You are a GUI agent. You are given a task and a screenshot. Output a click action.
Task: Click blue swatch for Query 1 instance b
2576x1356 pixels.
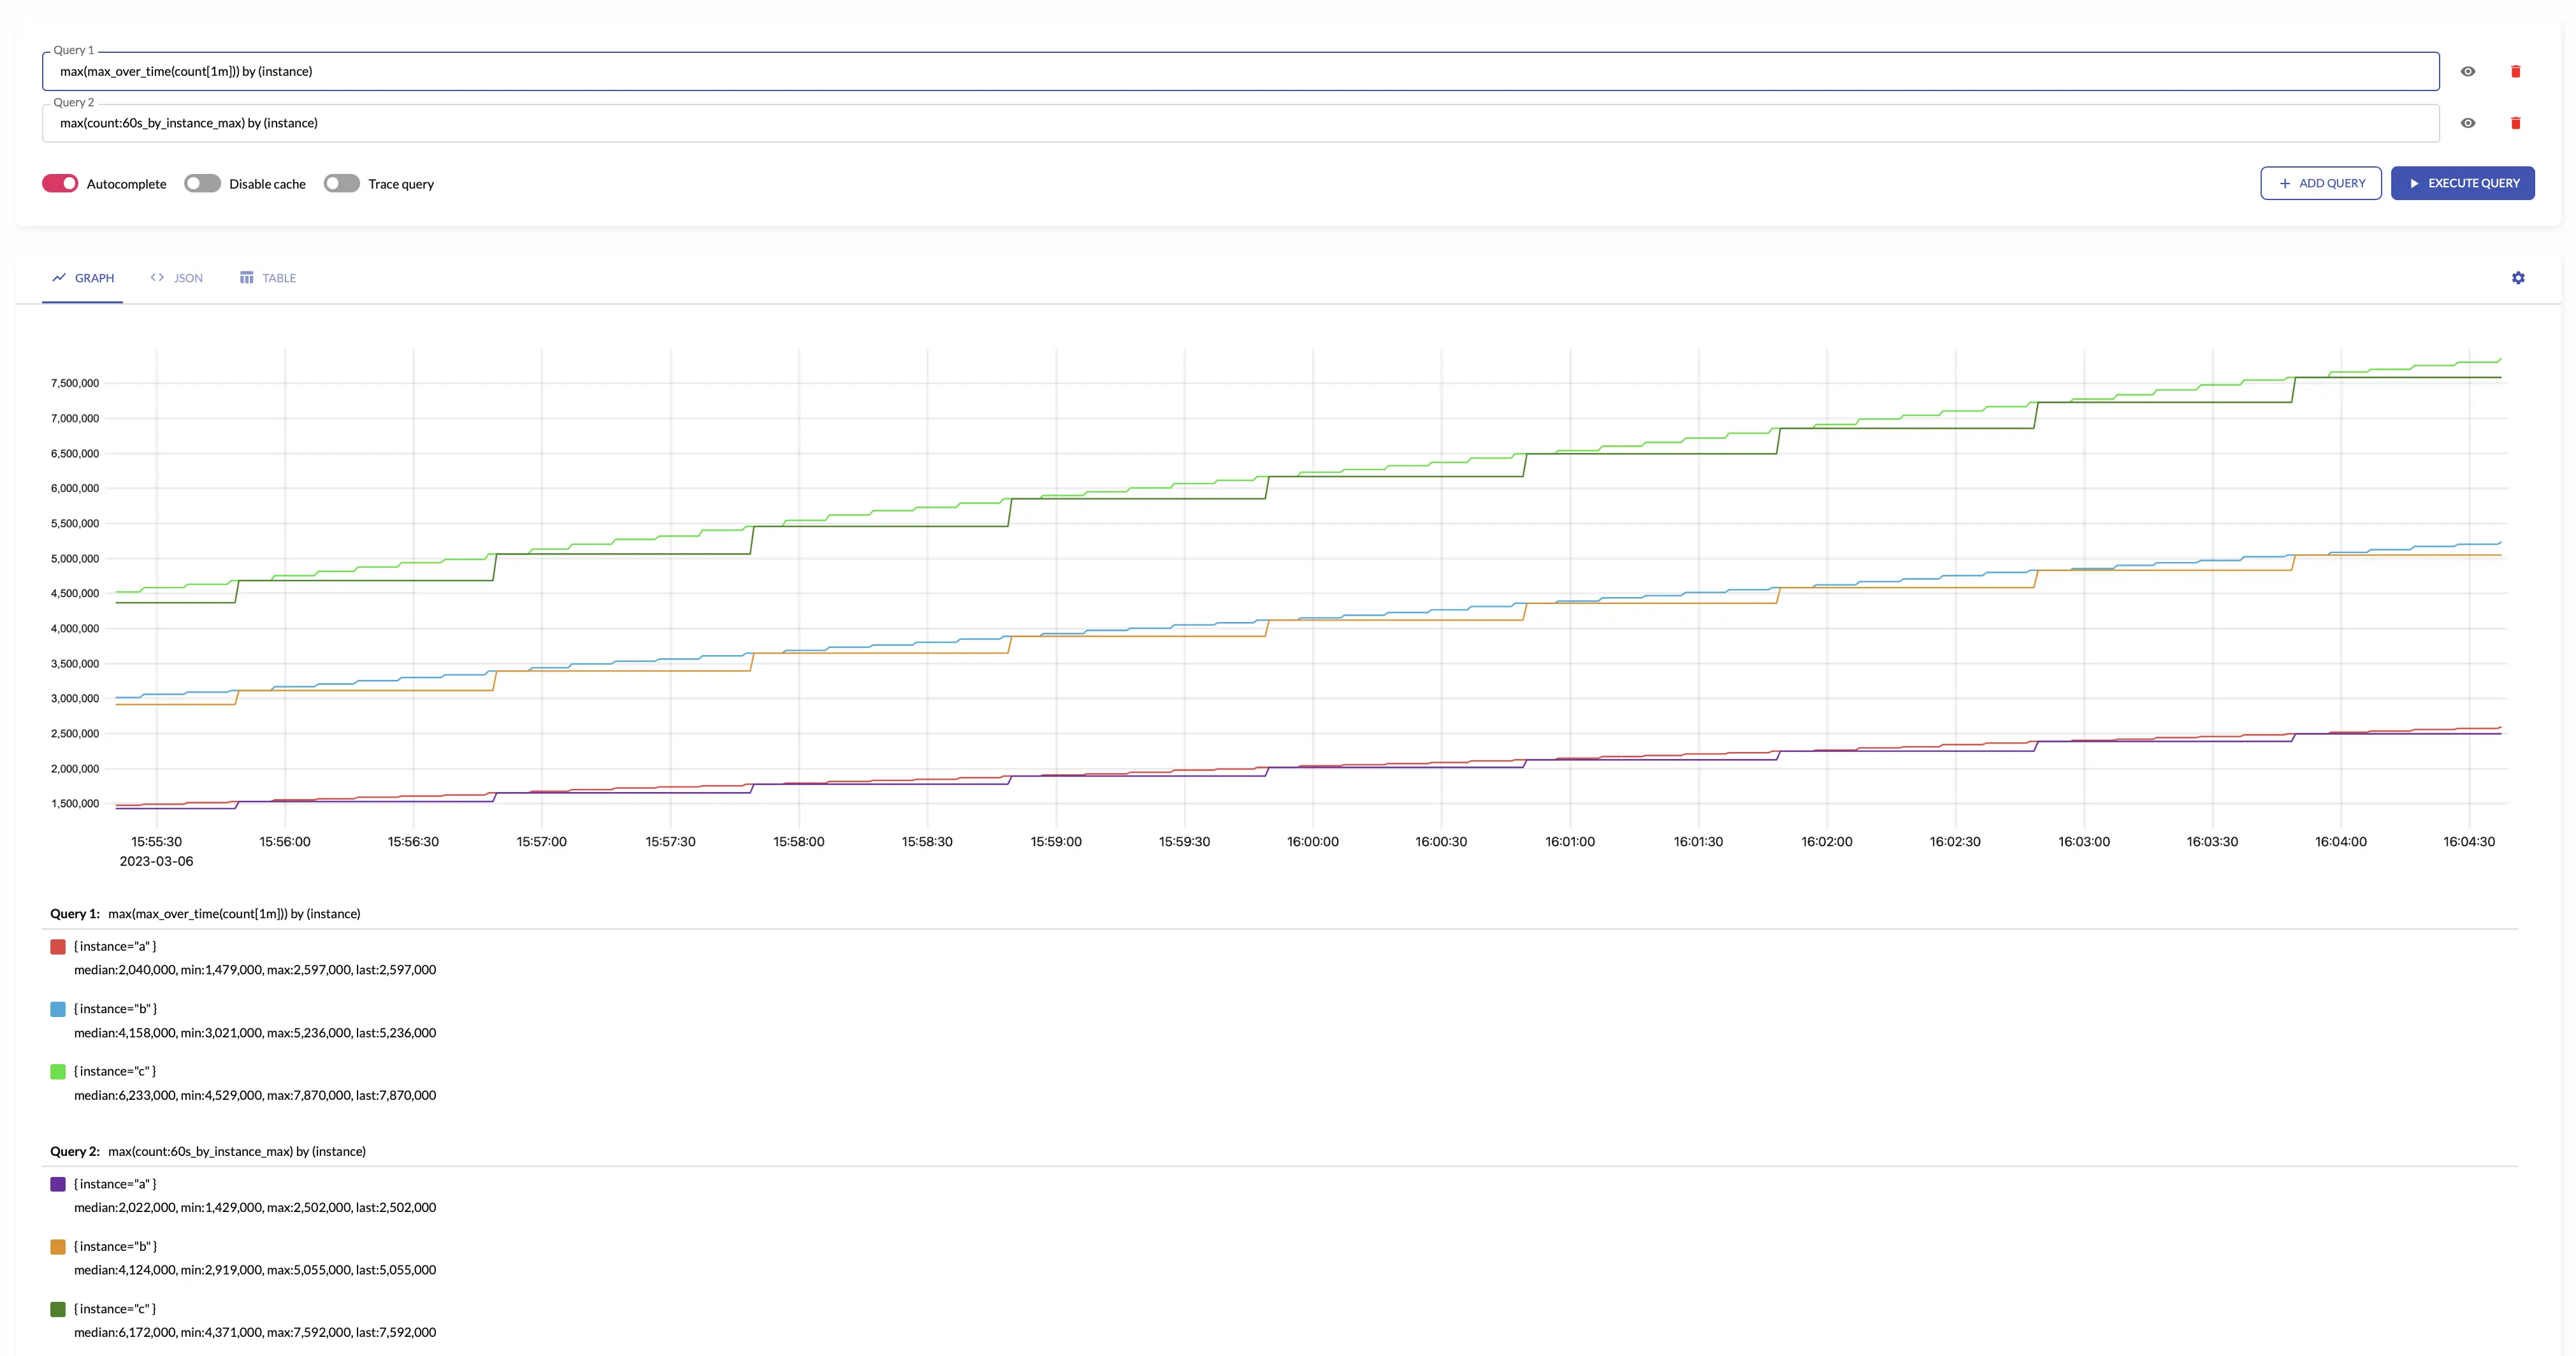pyautogui.click(x=58, y=1009)
